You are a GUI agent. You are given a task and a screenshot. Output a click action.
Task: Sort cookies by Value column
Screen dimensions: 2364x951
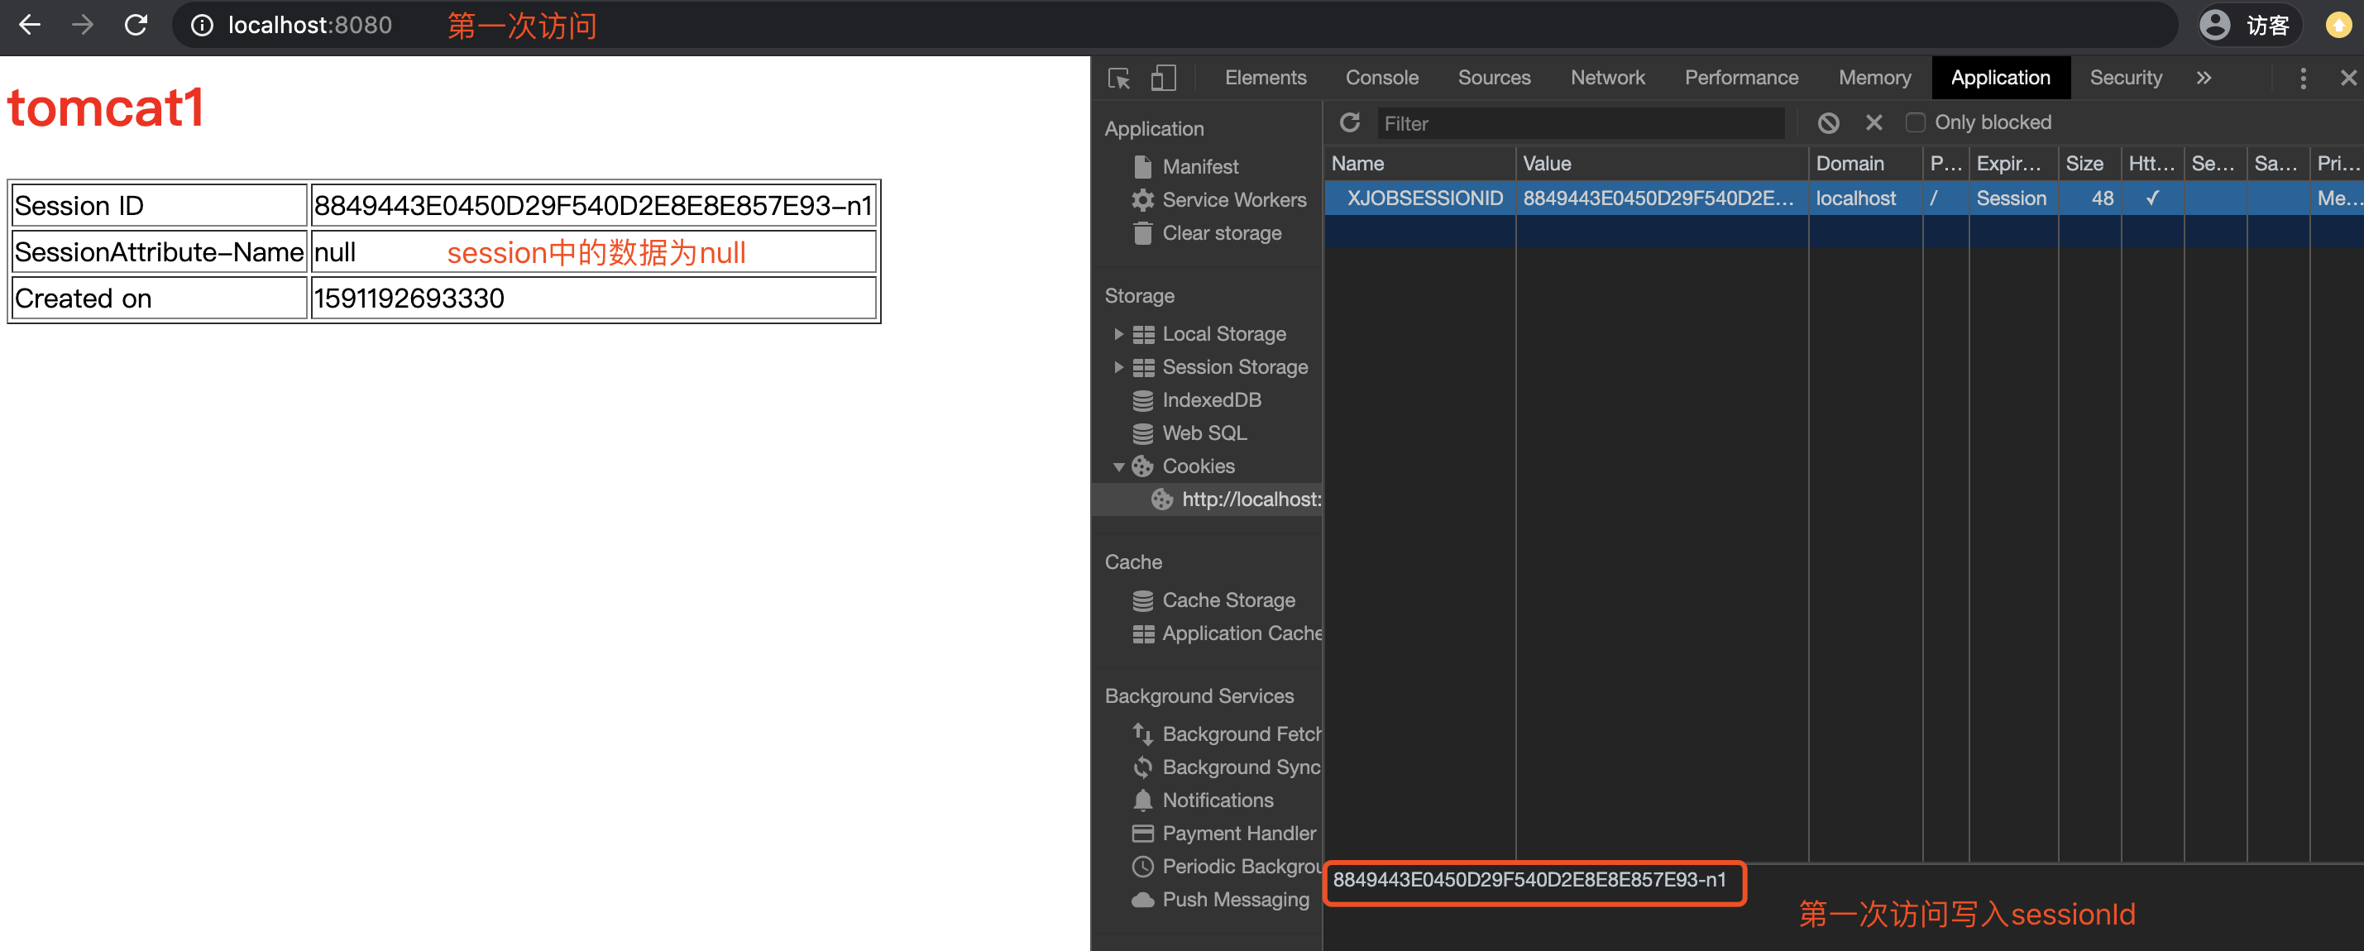(x=1661, y=163)
